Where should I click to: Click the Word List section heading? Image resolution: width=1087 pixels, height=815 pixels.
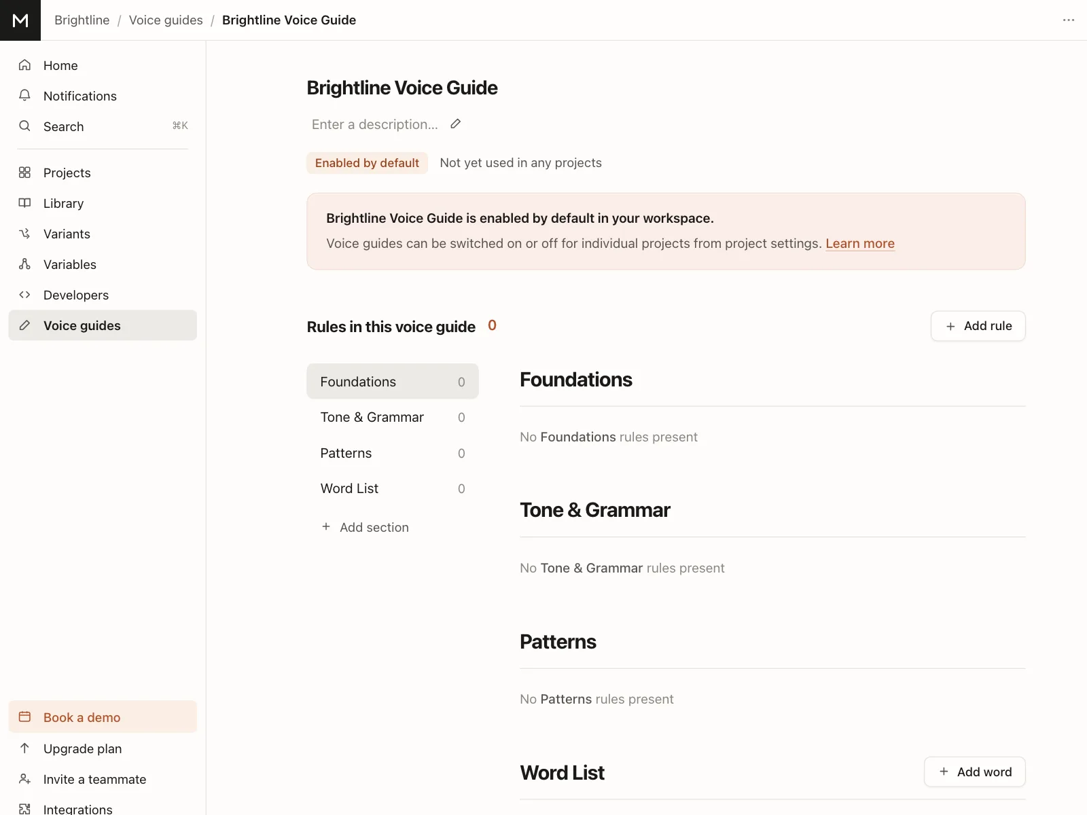coord(563,773)
